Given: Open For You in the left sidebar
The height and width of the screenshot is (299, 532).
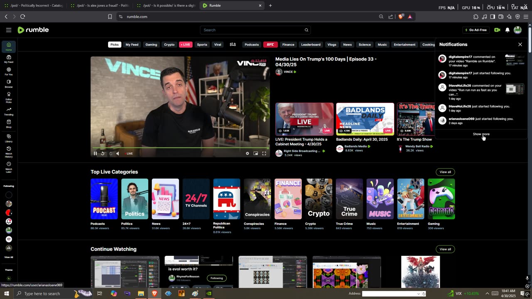Looking at the screenshot, I should [x=9, y=71].
